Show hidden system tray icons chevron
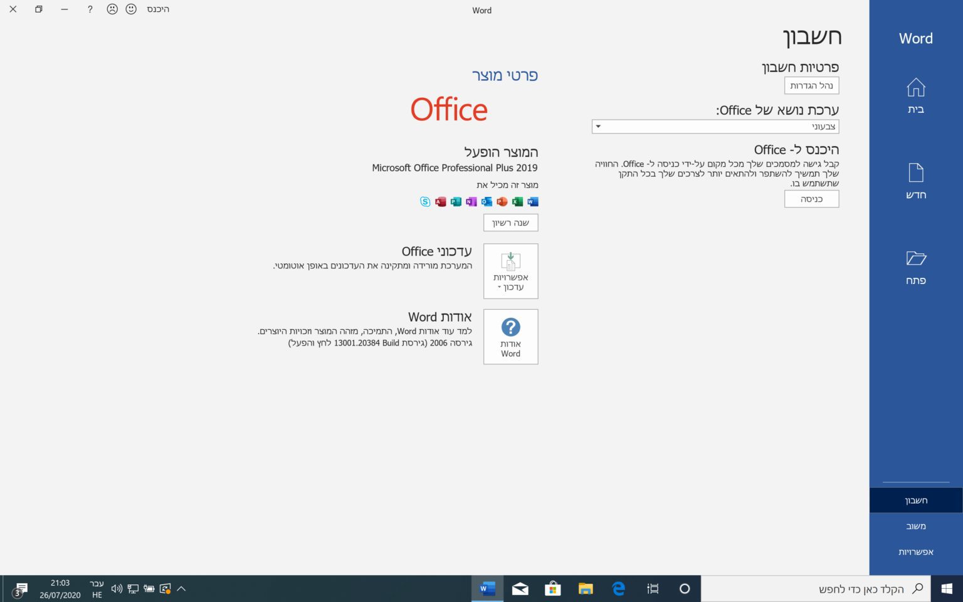This screenshot has height=602, width=963. pos(181,588)
